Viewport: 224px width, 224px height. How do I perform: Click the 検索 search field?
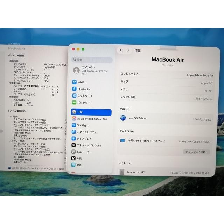tap(92, 60)
